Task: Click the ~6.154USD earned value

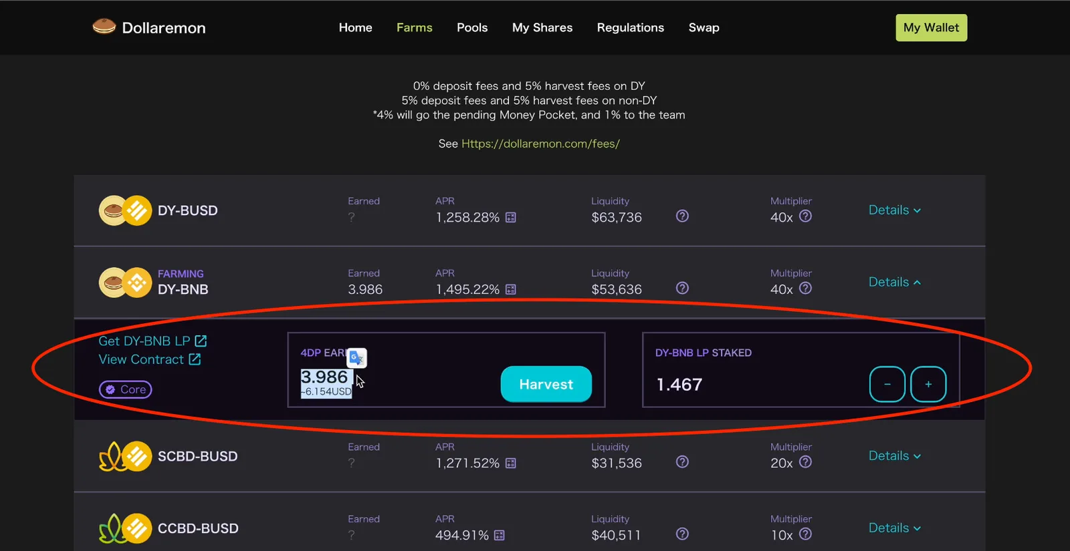Action: coord(326,391)
